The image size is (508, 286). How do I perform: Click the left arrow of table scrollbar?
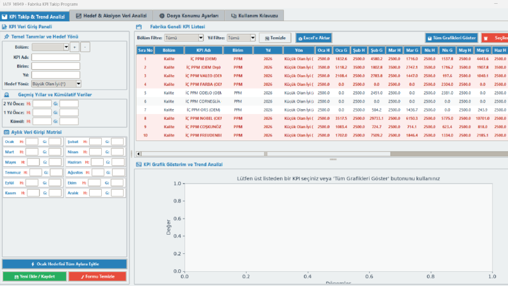tap(138, 154)
